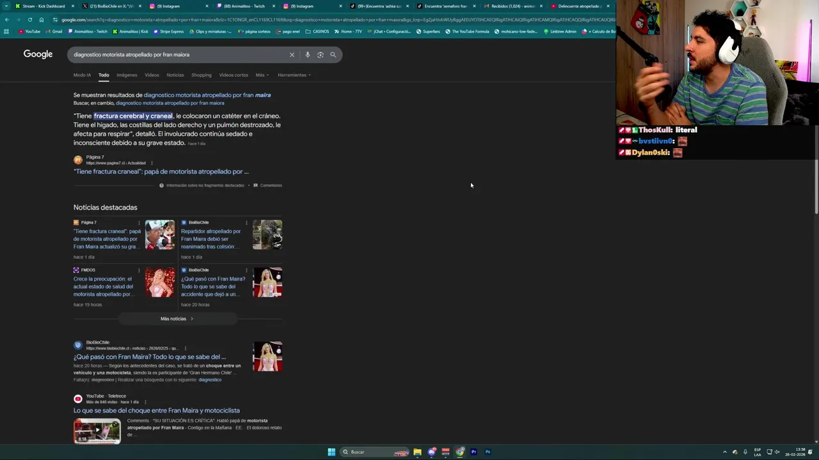Screen dimensions: 819x460
Task: Open 'Lo que se sabe del choque' YouTube result
Action: [x=157, y=411]
